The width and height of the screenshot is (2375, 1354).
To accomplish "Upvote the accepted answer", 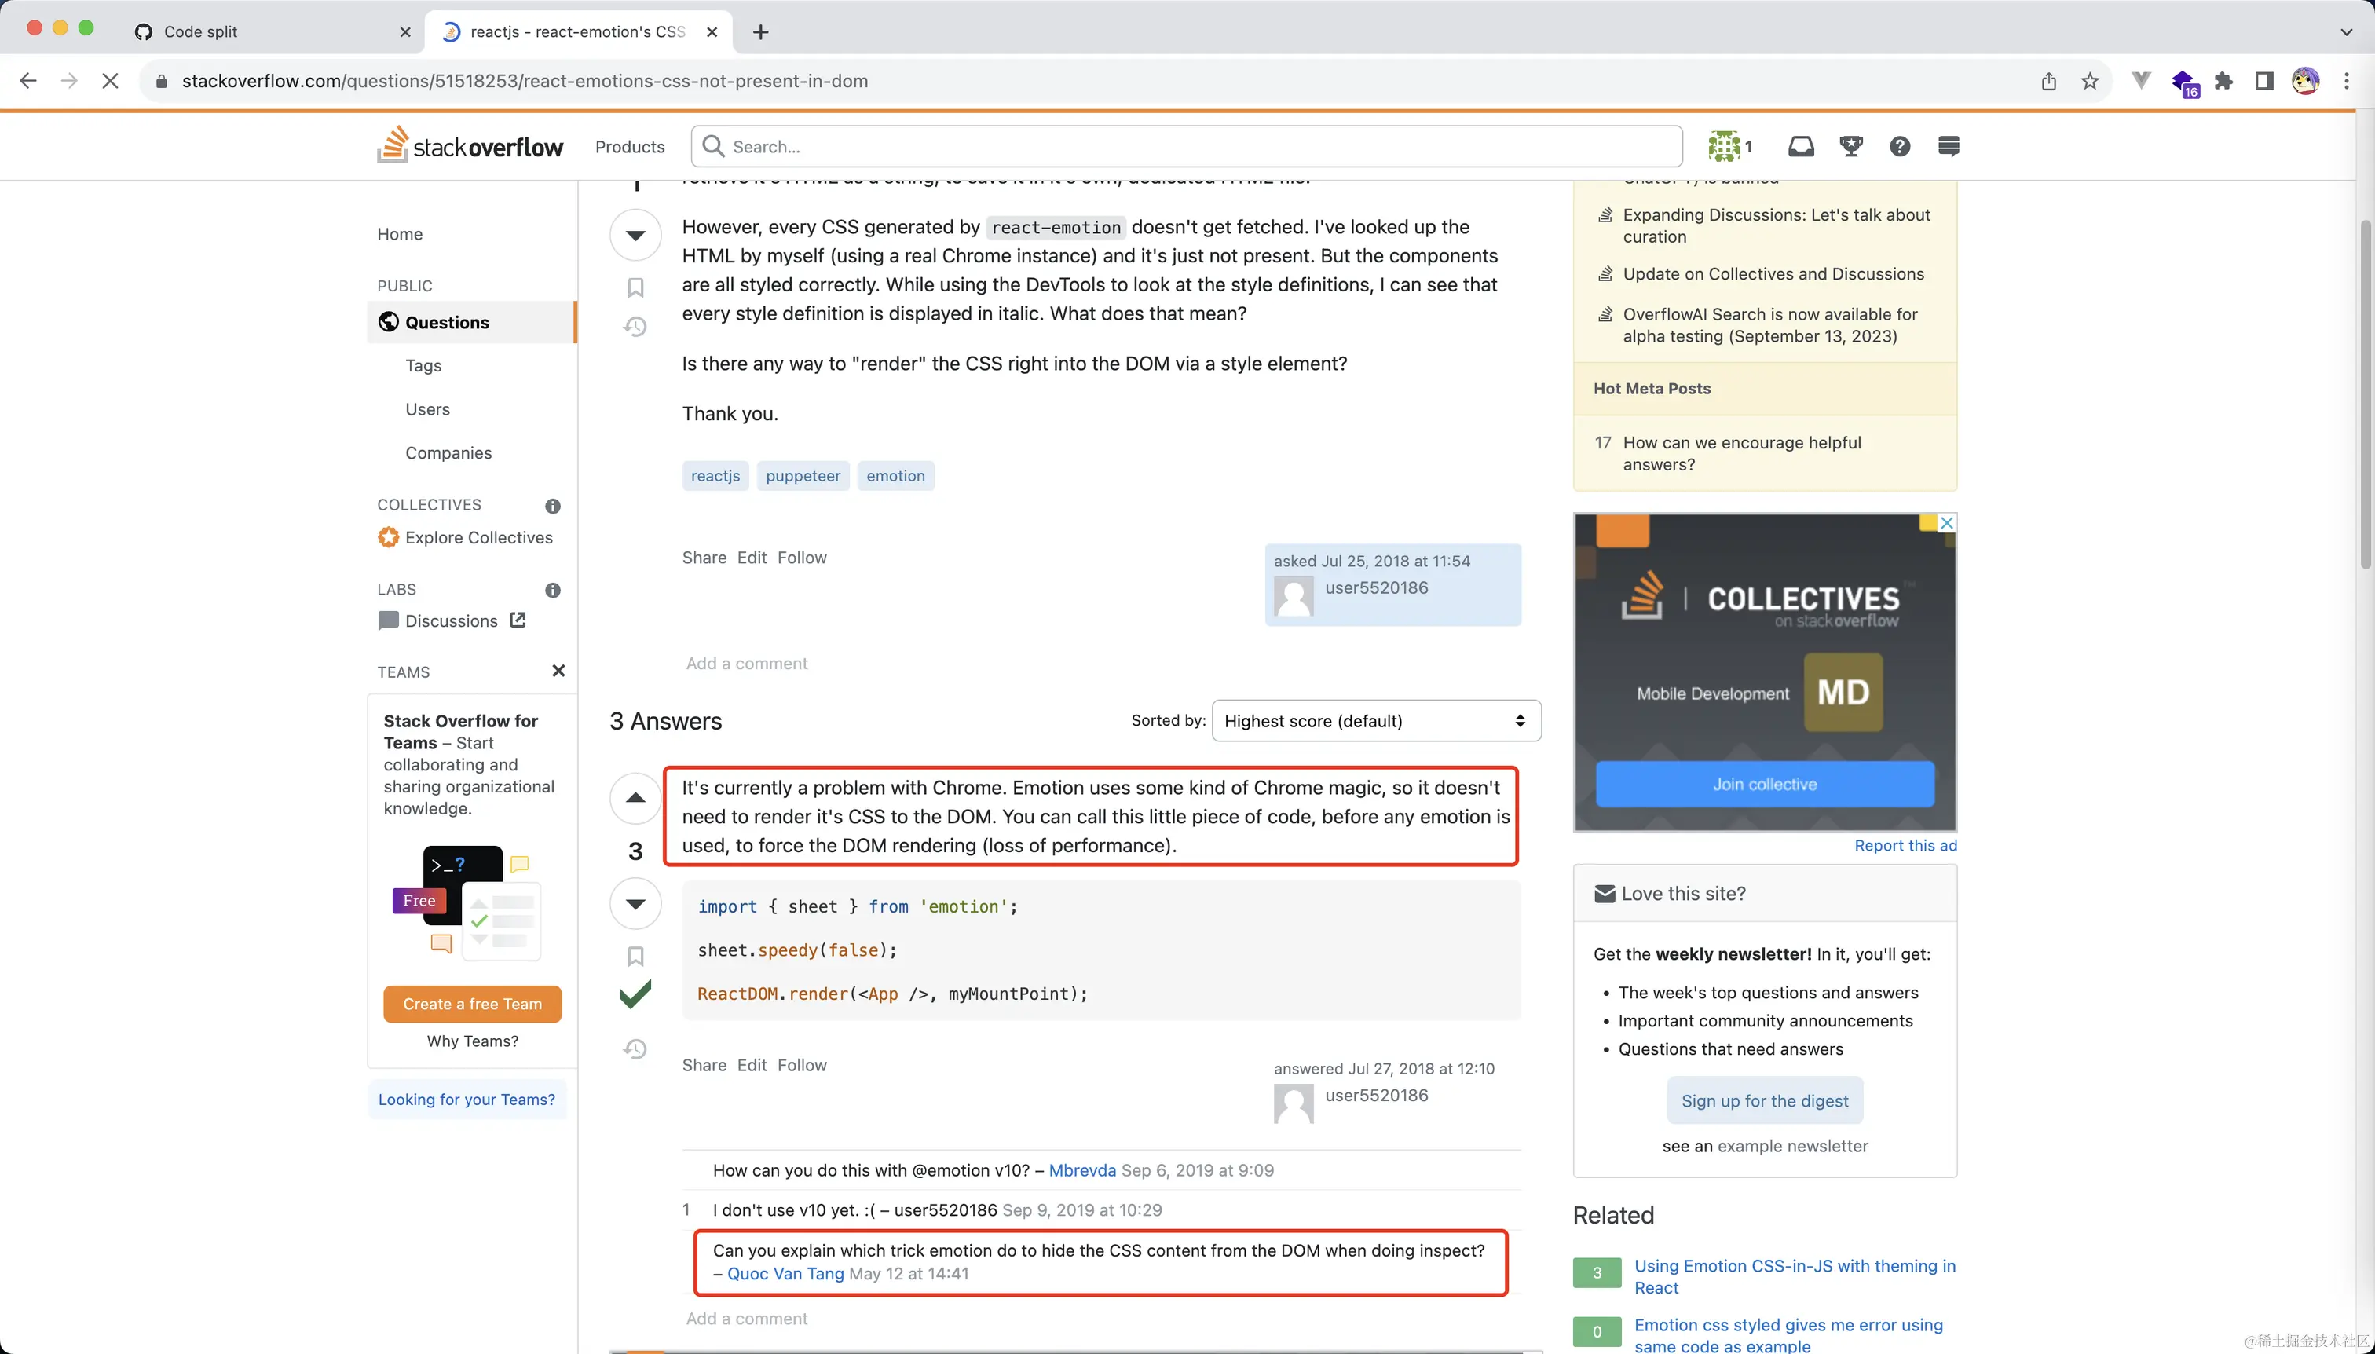I will [635, 797].
